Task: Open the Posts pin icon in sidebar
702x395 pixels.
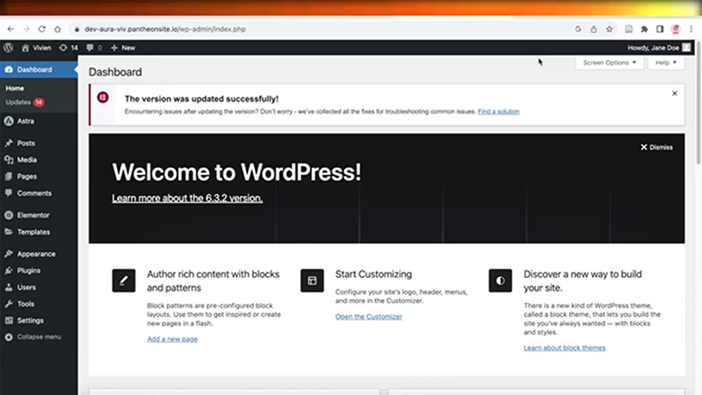Action: pyautogui.click(x=9, y=143)
